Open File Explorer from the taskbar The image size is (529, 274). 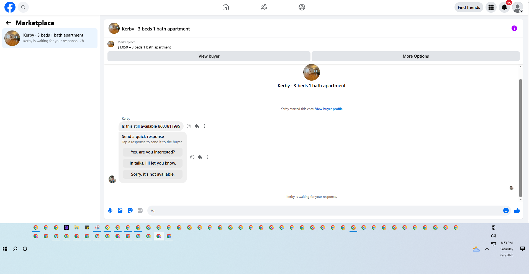[x=77, y=227]
